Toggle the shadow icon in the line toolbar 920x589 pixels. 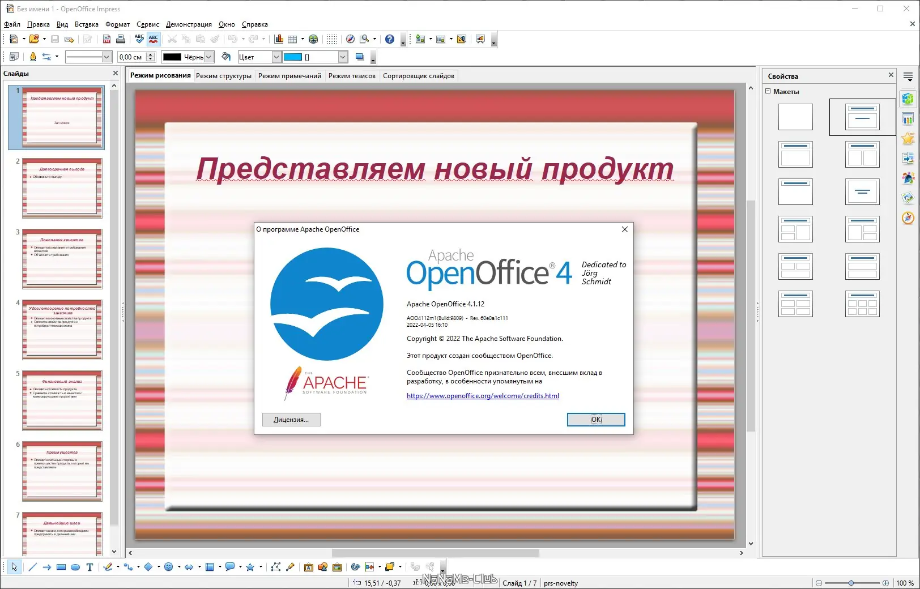pos(359,57)
